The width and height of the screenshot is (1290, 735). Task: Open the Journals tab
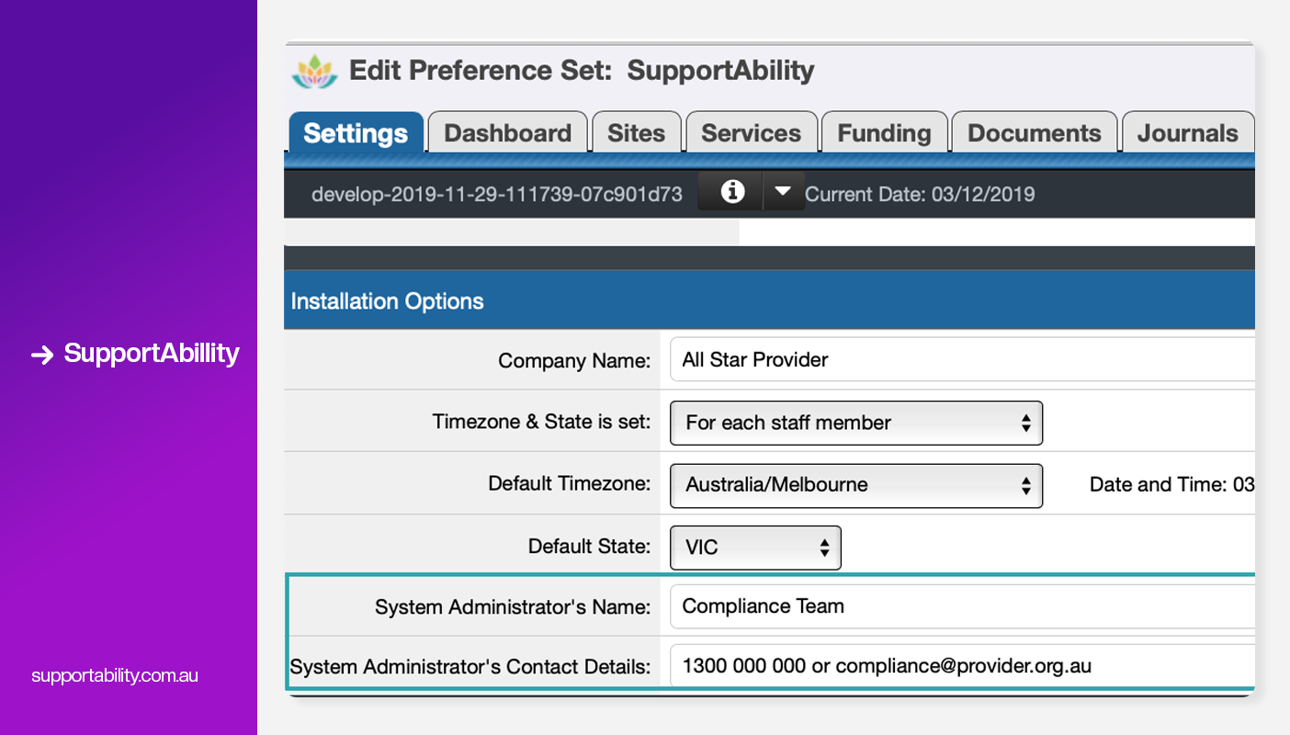tap(1188, 133)
